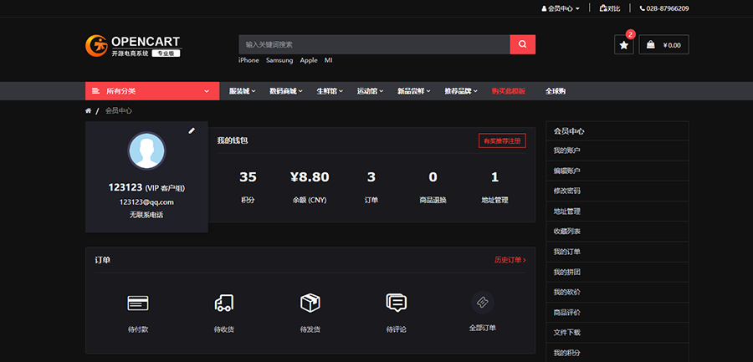Click the user avatar picture
The image size is (753, 362).
click(146, 150)
